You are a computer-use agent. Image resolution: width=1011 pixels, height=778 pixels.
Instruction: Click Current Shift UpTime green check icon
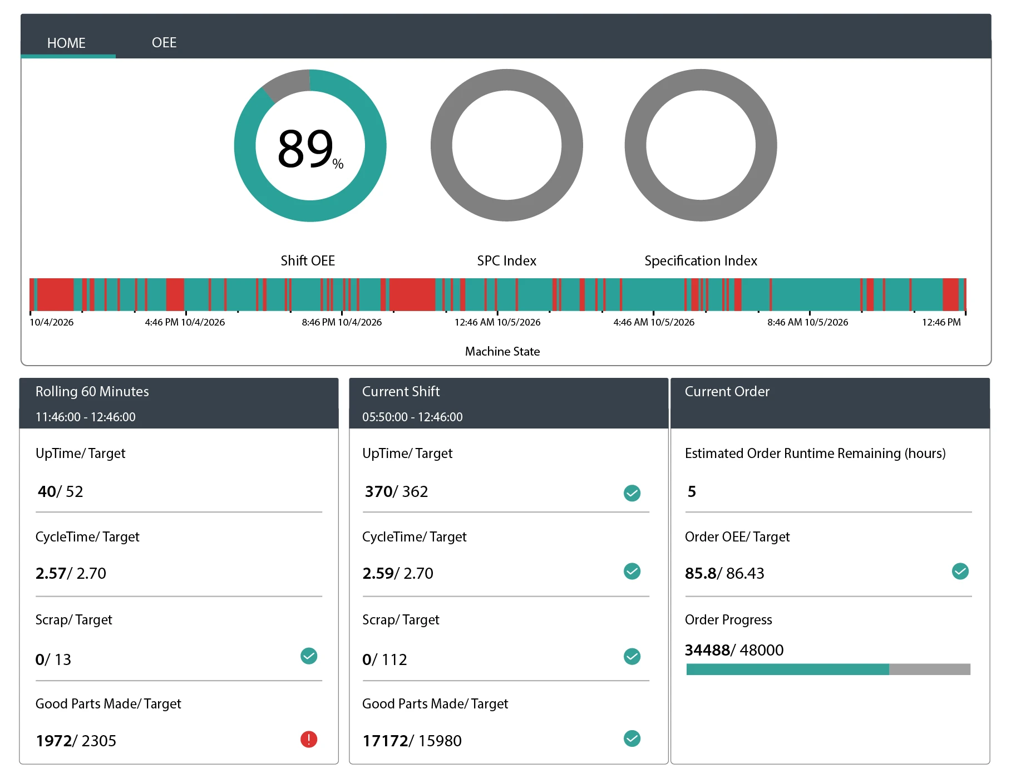[x=632, y=493]
